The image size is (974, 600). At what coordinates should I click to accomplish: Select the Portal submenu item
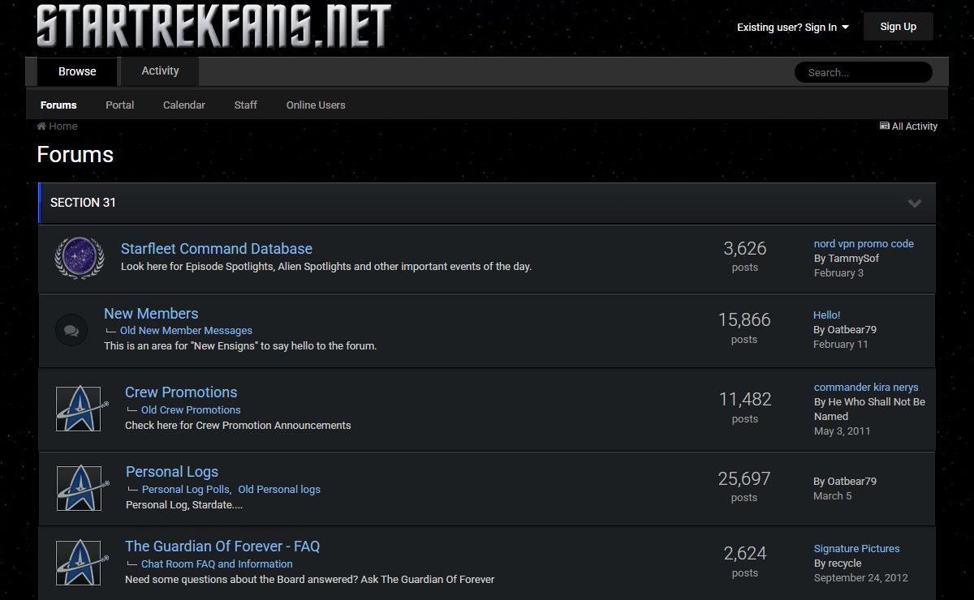click(x=120, y=105)
